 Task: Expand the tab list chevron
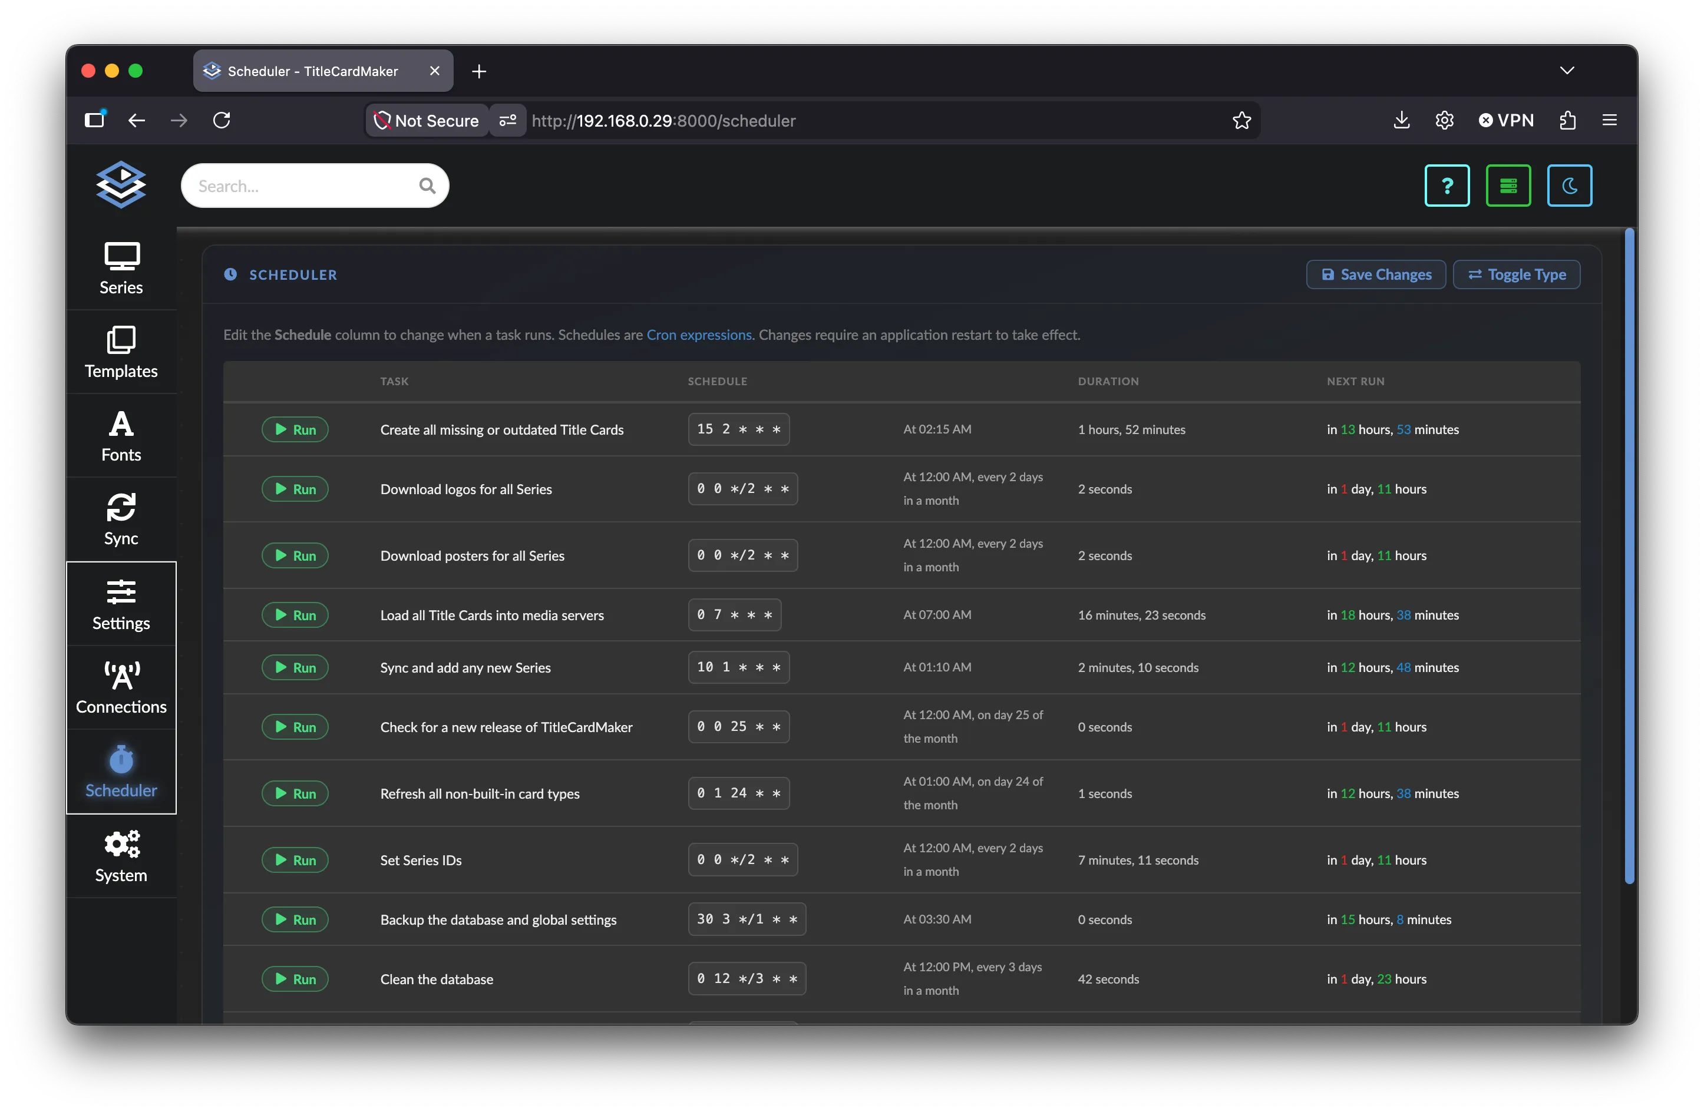pos(1567,70)
